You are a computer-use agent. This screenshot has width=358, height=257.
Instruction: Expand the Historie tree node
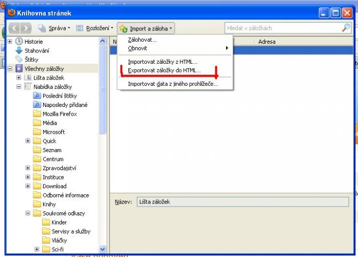[x=10, y=41]
